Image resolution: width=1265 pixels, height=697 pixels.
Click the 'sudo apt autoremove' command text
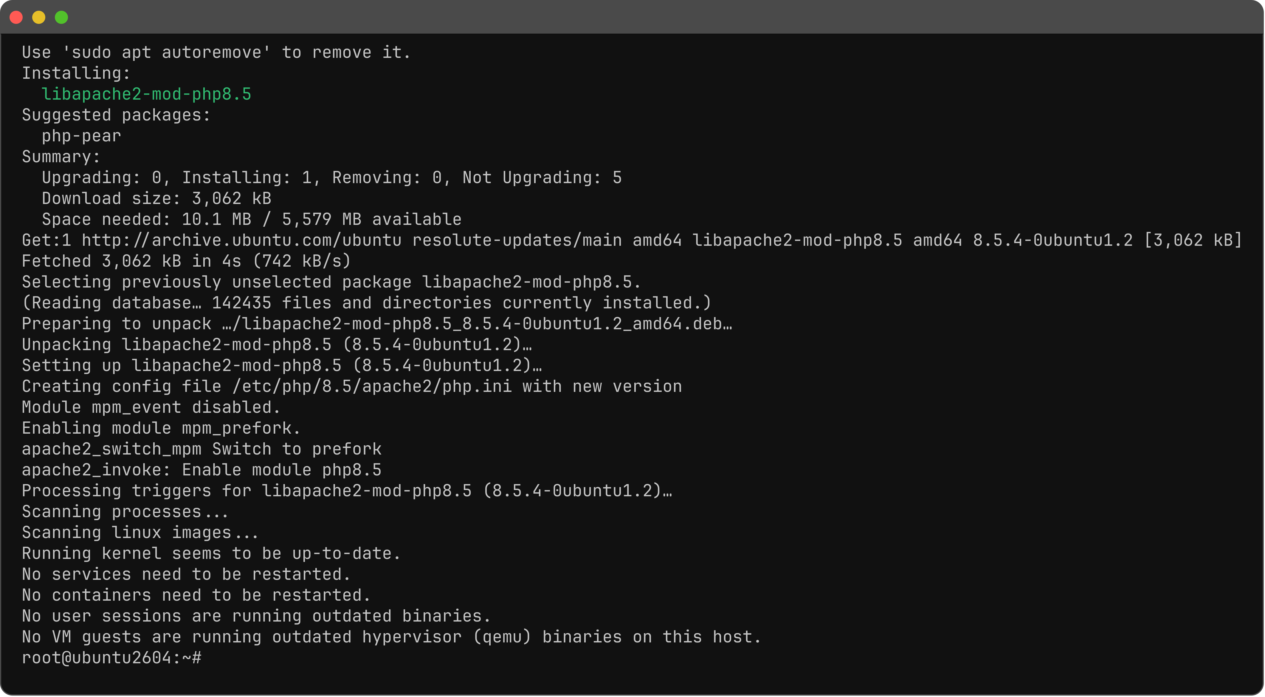coord(167,52)
